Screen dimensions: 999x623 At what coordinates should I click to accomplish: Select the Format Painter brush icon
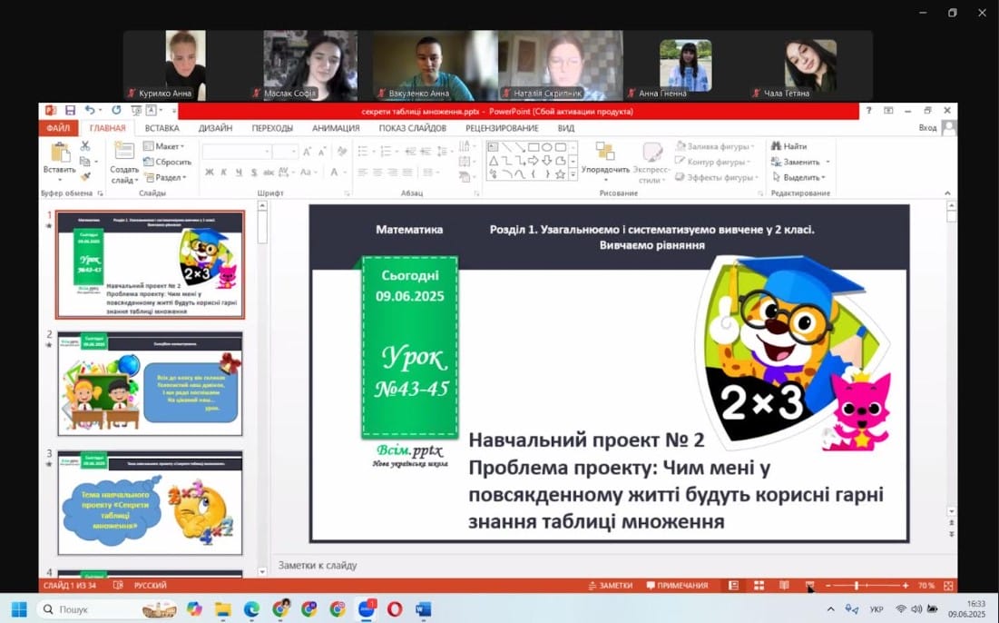point(84,176)
